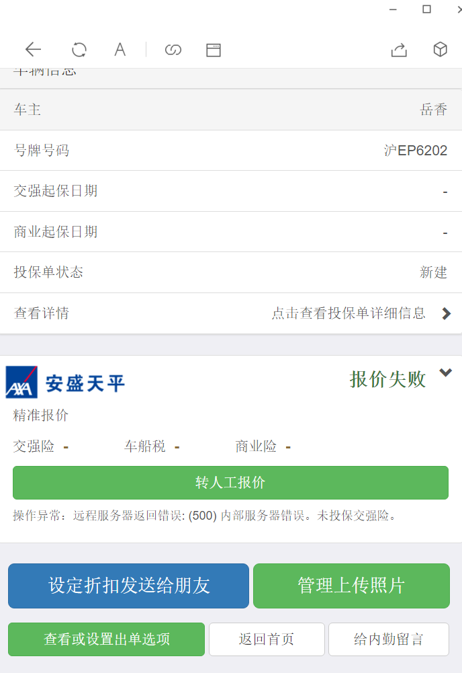The image size is (462, 673).
Task: Open 点击查看投保单详细信息 arrow
Action: click(x=446, y=313)
